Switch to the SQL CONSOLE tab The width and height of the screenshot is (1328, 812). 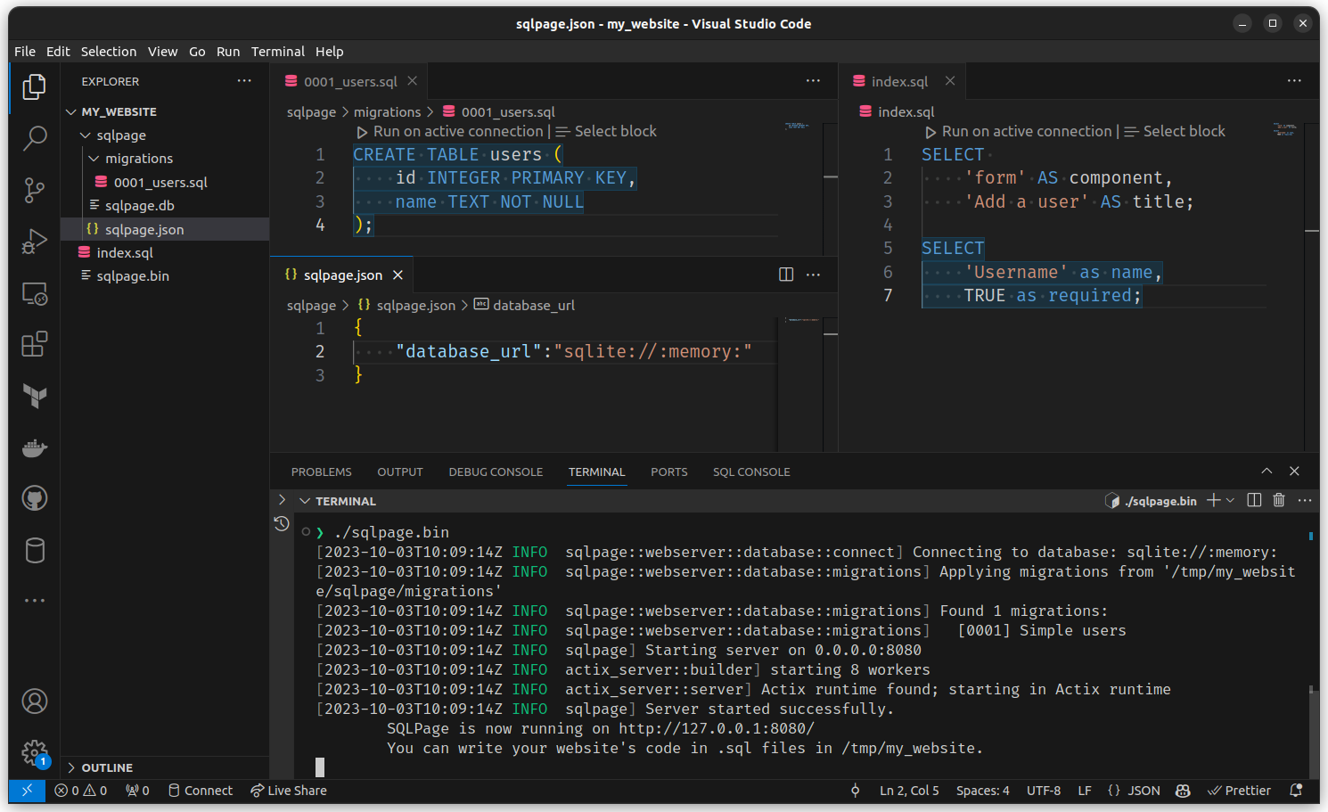pos(750,472)
